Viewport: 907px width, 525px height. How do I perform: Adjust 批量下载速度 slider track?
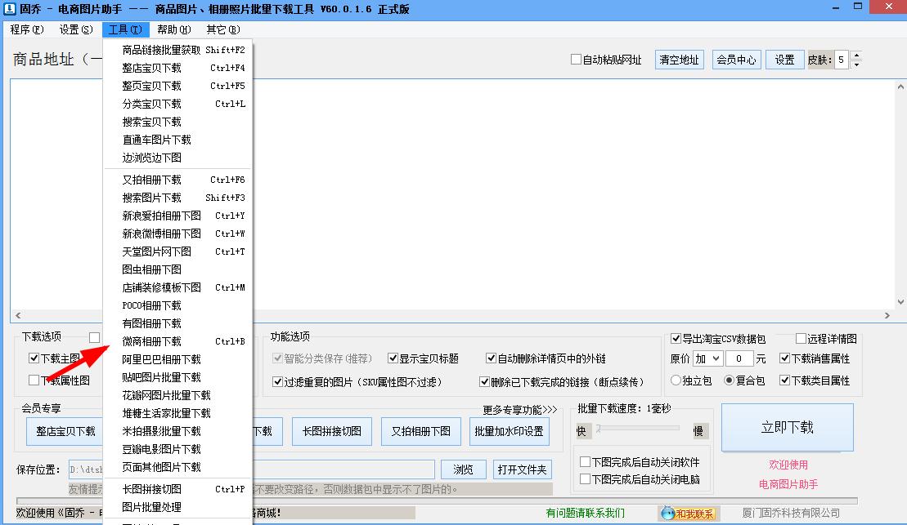click(x=639, y=429)
